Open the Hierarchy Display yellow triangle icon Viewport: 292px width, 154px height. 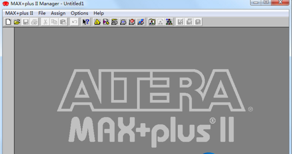(x=97, y=22)
